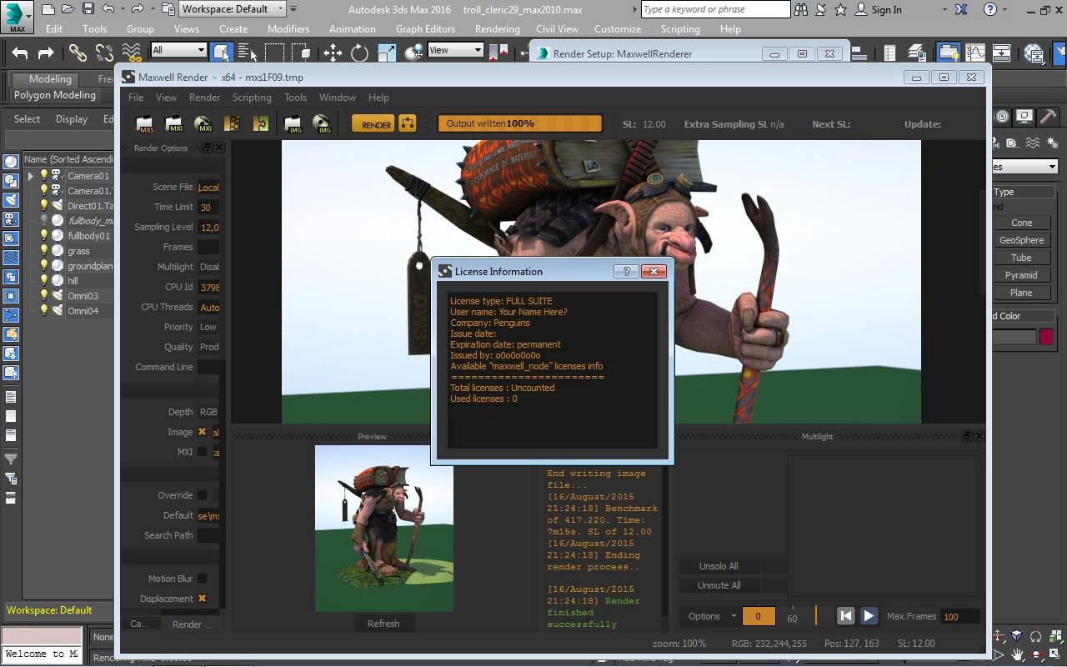Choose the Rectangular Selection Region tool

tap(274, 53)
